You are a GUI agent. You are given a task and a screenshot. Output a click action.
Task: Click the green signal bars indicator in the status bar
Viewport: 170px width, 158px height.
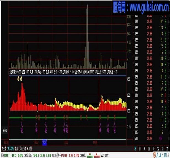click(90, 156)
